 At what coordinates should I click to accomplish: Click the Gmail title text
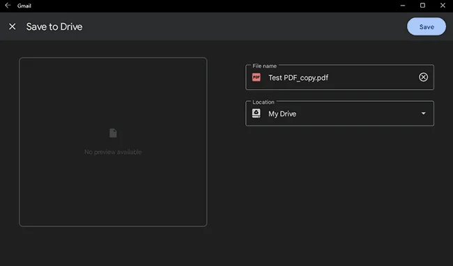click(x=24, y=6)
